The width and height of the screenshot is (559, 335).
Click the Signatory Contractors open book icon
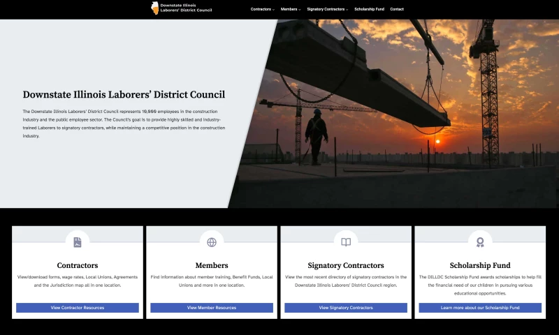(x=346, y=242)
